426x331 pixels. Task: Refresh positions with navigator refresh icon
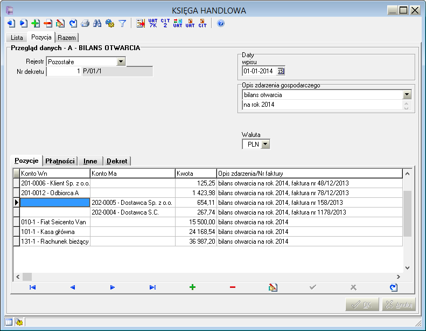pyautogui.click(x=393, y=287)
